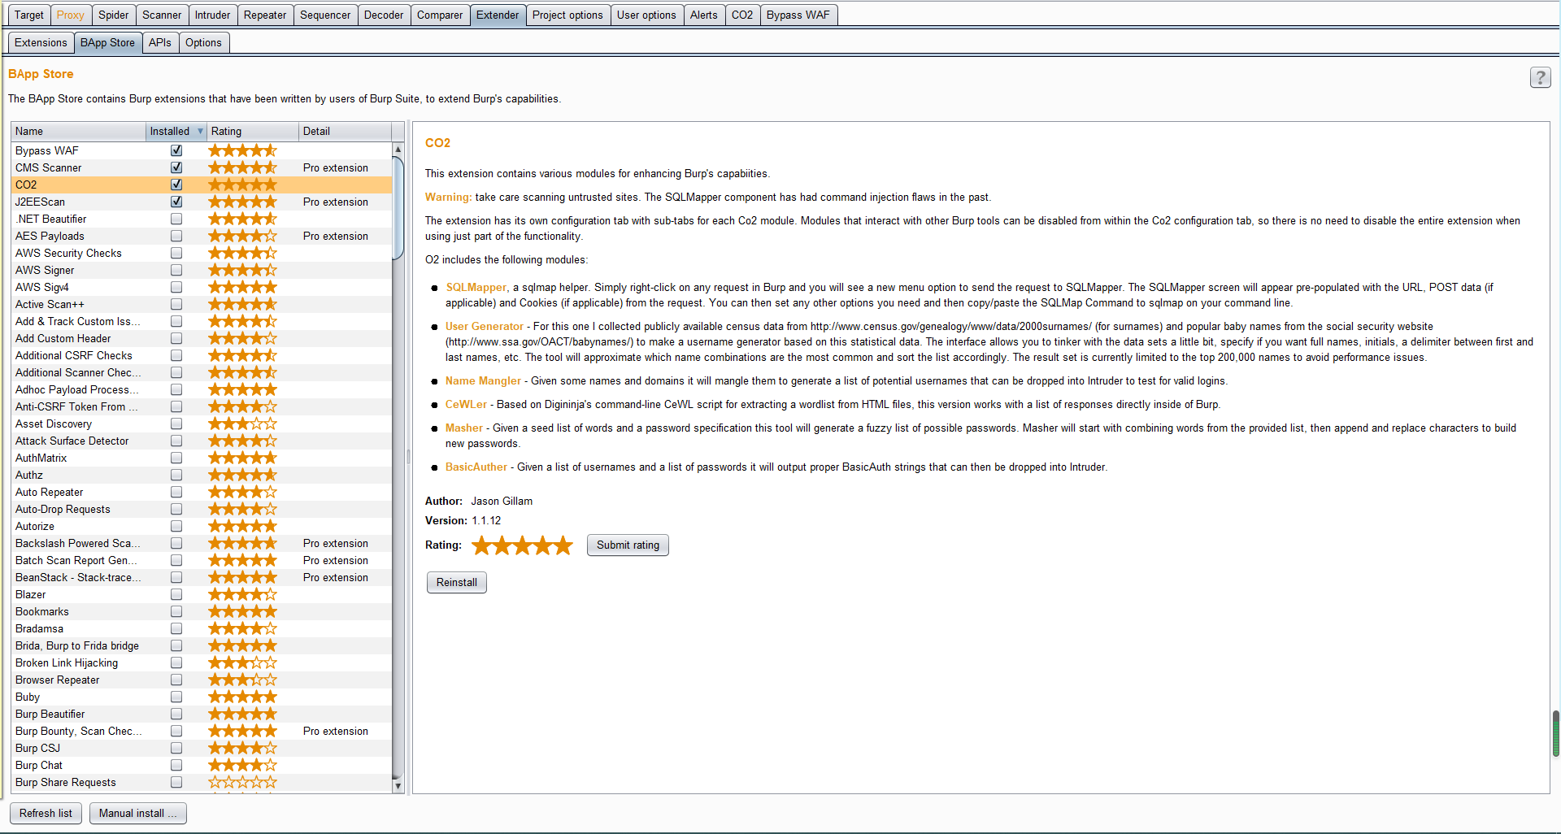Check the .NET Beautifier installed checkbox
This screenshot has height=834, width=1561.
pyautogui.click(x=176, y=219)
